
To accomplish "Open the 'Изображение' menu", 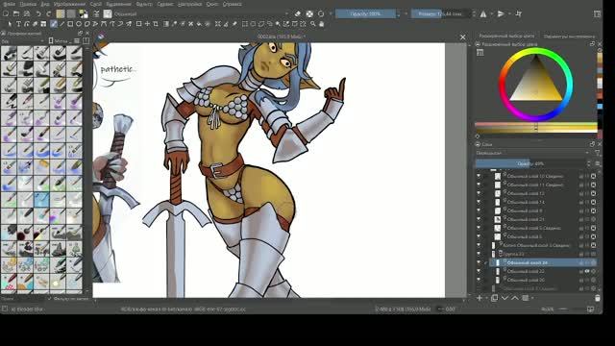I will (x=69, y=4).
